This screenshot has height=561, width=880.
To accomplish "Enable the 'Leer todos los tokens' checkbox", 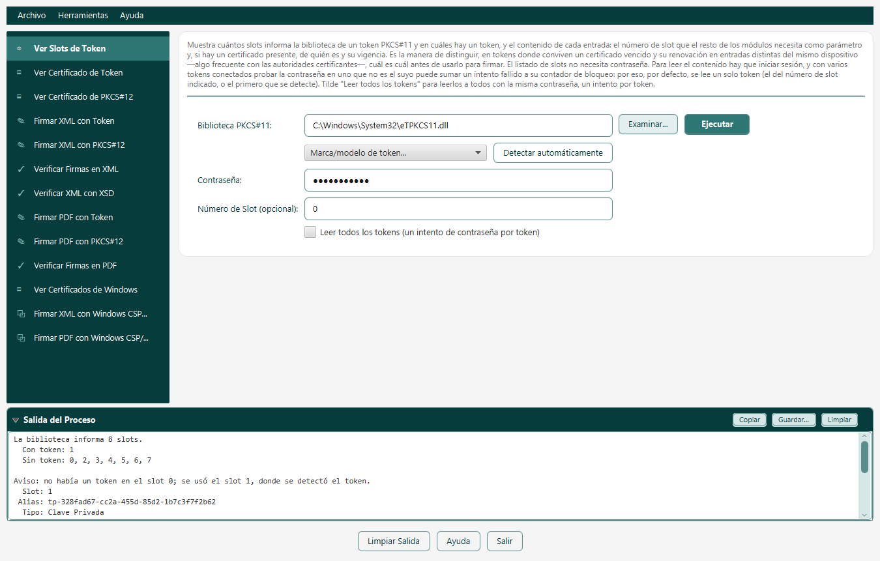I will (310, 232).
